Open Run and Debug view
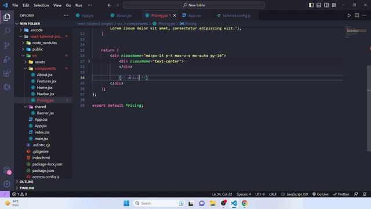The image size is (371, 209). pos(7,59)
